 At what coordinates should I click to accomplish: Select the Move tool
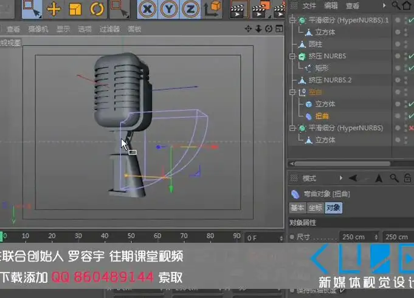53,9
